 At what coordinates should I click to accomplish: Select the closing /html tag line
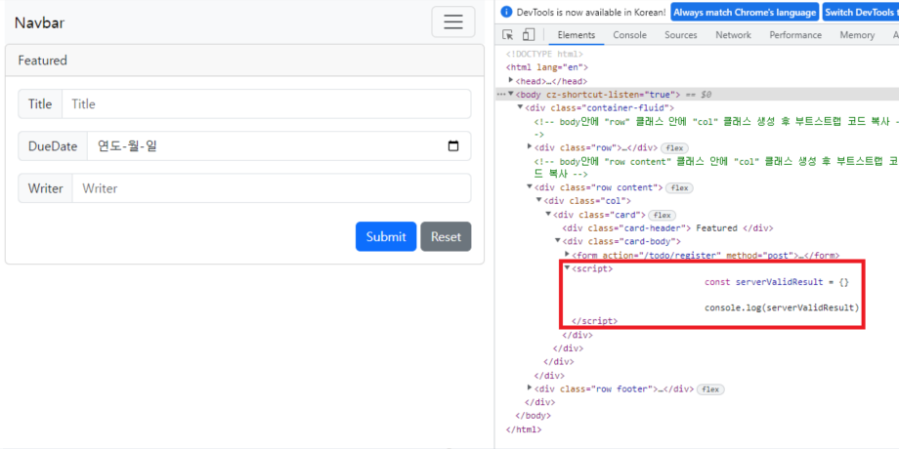tap(524, 429)
